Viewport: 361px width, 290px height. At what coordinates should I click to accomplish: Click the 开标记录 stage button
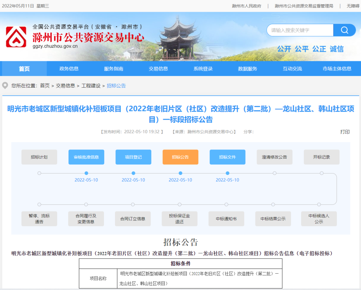point(321,157)
